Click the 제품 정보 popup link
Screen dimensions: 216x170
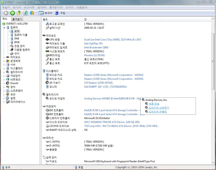(x=154, y=104)
